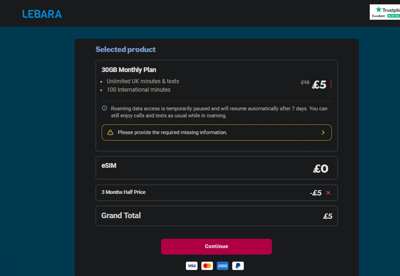The image size is (400, 276).
Task: Click the roaming info circle icon
Action: point(105,108)
